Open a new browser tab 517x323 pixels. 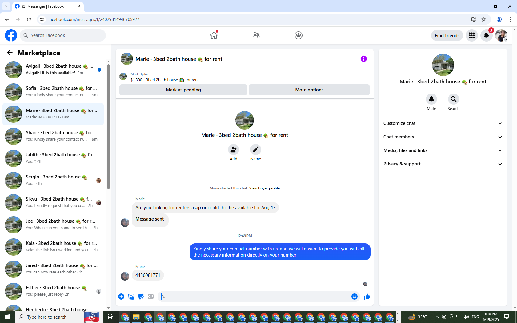point(90,6)
